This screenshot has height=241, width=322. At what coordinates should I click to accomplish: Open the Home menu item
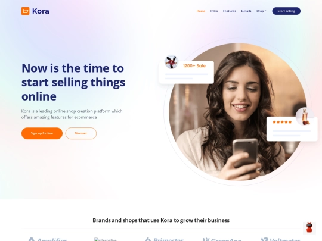[x=201, y=11]
